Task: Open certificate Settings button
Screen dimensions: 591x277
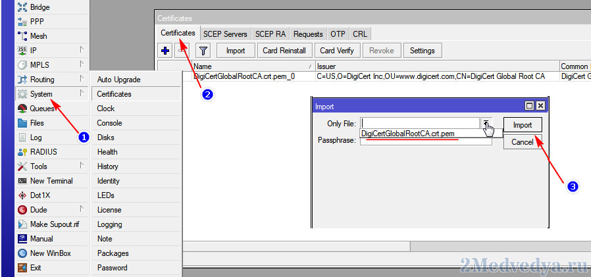Action: tap(423, 51)
